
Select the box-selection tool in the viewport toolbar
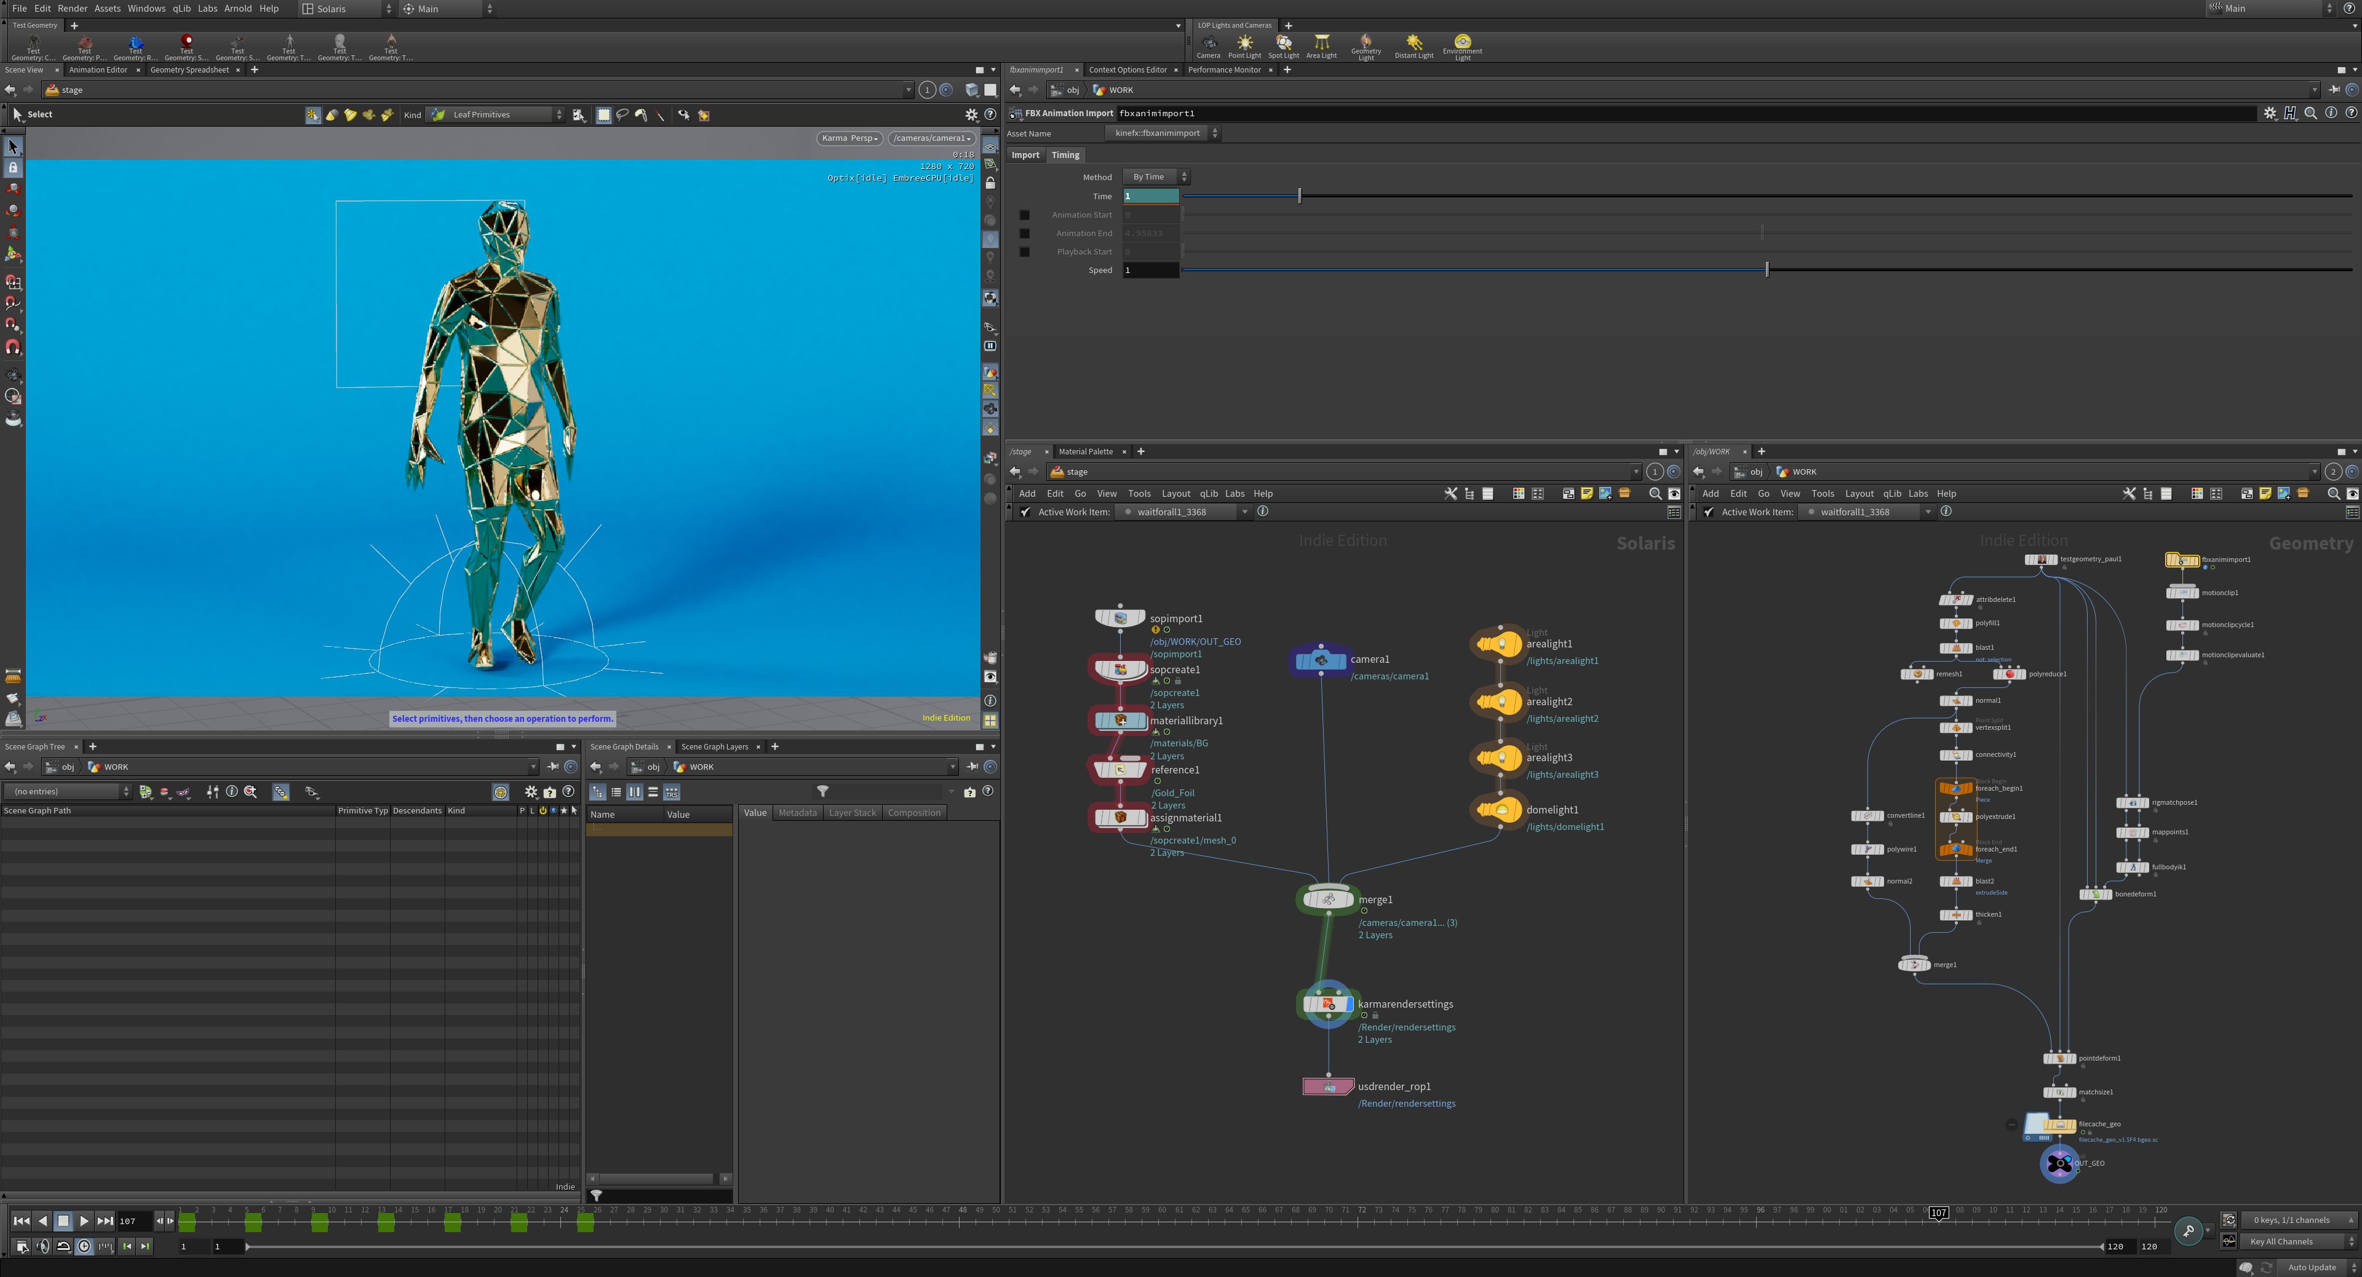(x=603, y=114)
